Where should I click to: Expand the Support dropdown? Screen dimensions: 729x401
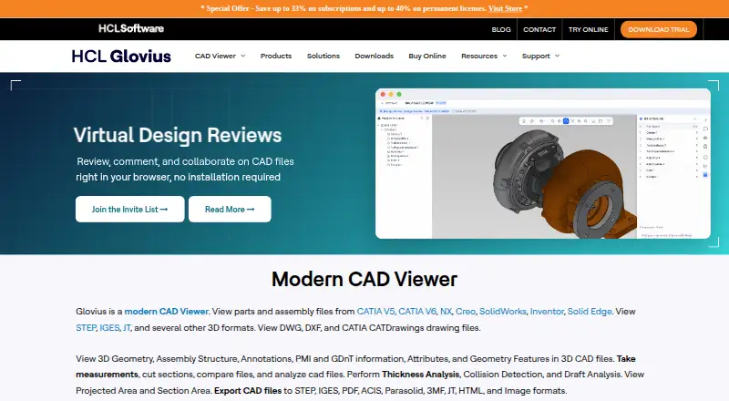(540, 56)
